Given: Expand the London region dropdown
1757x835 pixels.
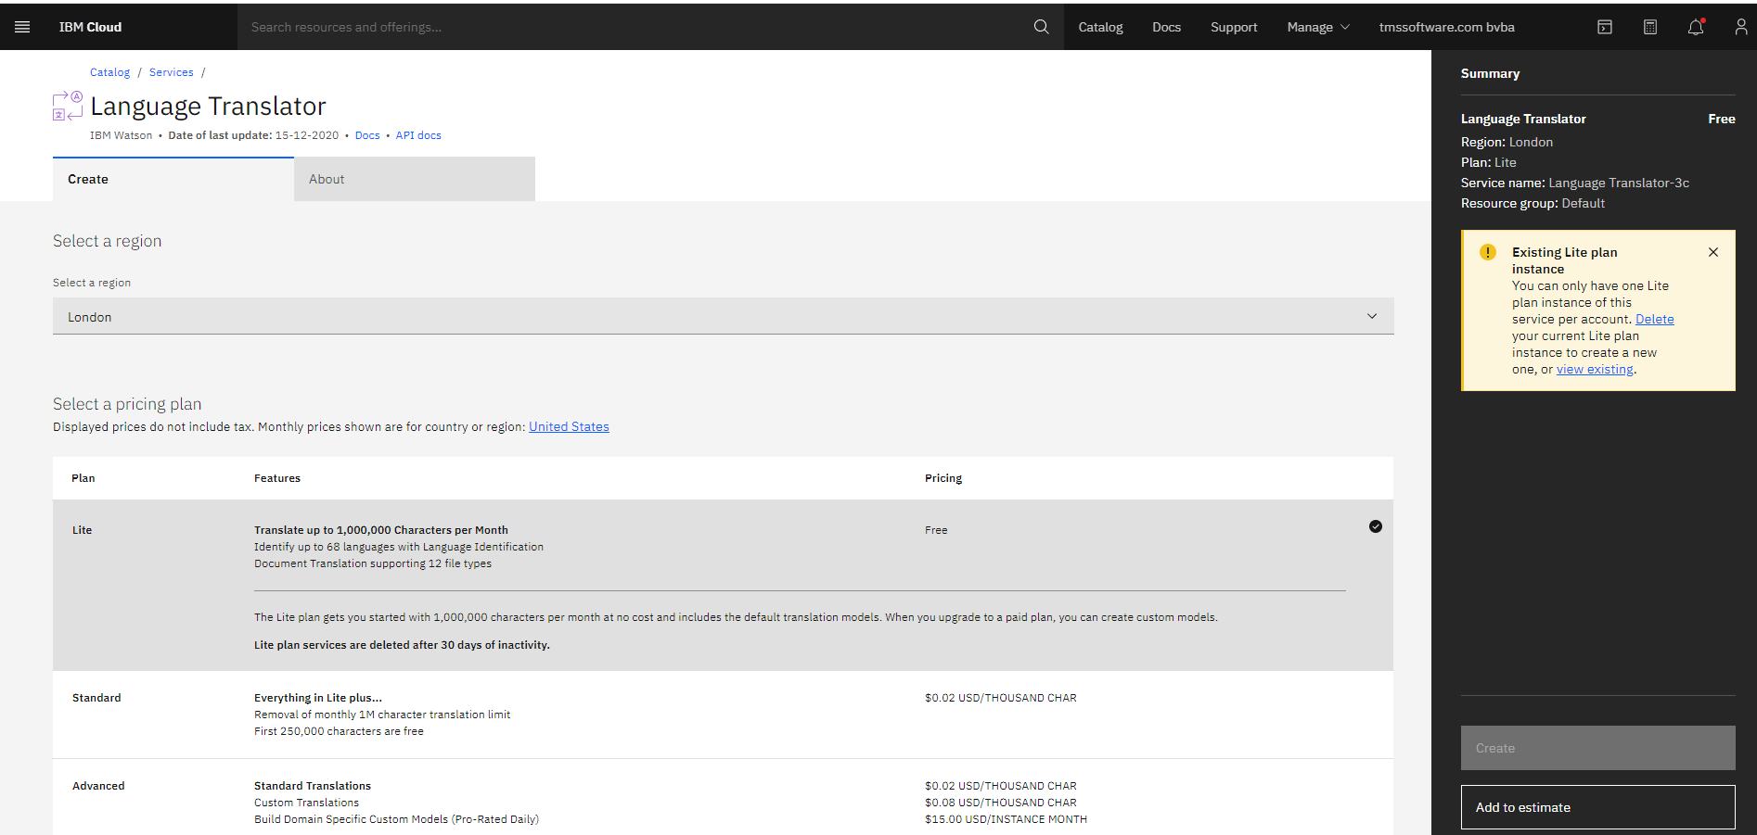Looking at the screenshot, I should [x=723, y=316].
